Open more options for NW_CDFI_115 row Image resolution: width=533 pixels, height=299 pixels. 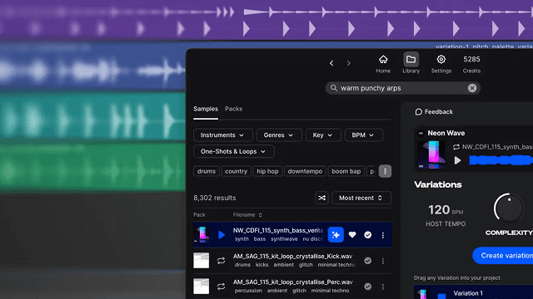[x=383, y=235]
